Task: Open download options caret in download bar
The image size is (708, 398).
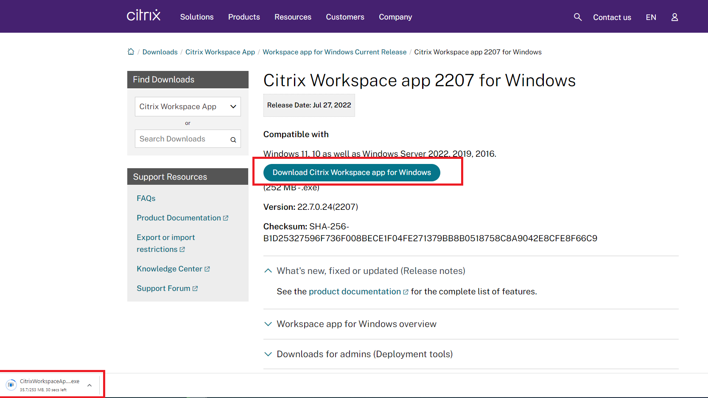Action: click(x=90, y=385)
